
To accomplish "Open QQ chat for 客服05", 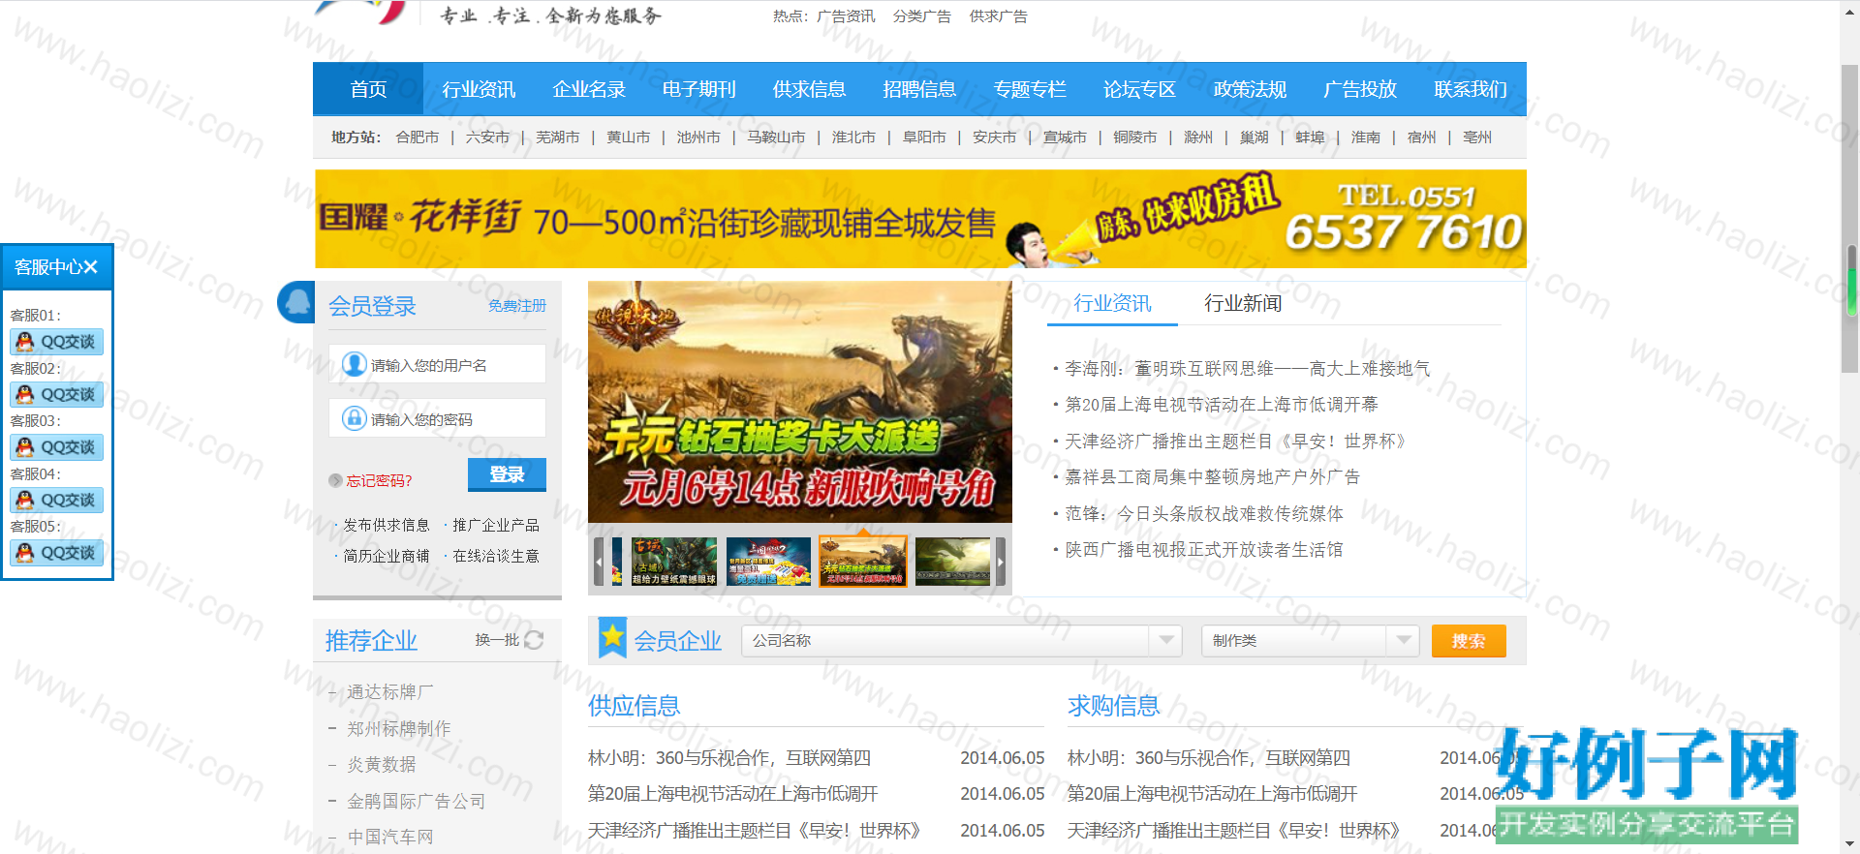I will [x=57, y=553].
